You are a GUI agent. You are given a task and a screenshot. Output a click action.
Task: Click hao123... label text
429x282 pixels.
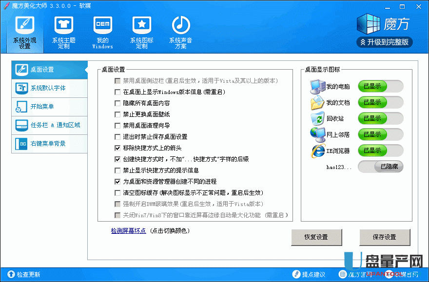coord(339,167)
